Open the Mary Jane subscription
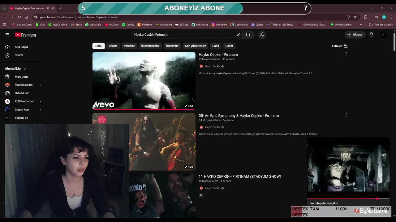Screen dimensions: 396x222 (21, 77)
